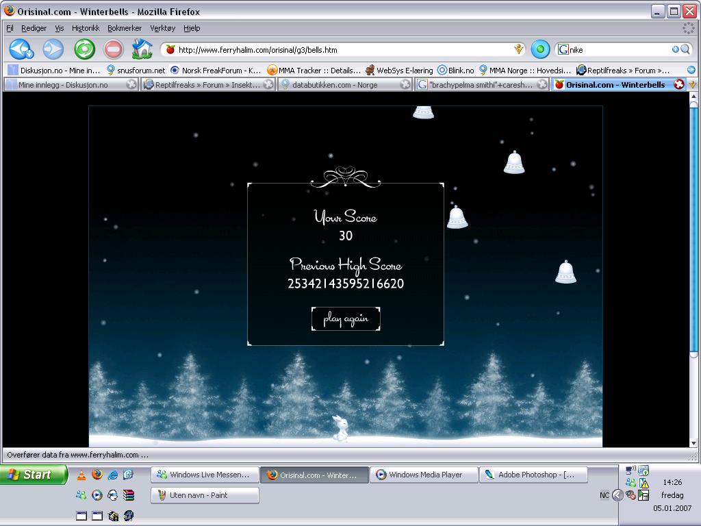Switch to Adobe Photoshop taskbar button

tap(533, 475)
